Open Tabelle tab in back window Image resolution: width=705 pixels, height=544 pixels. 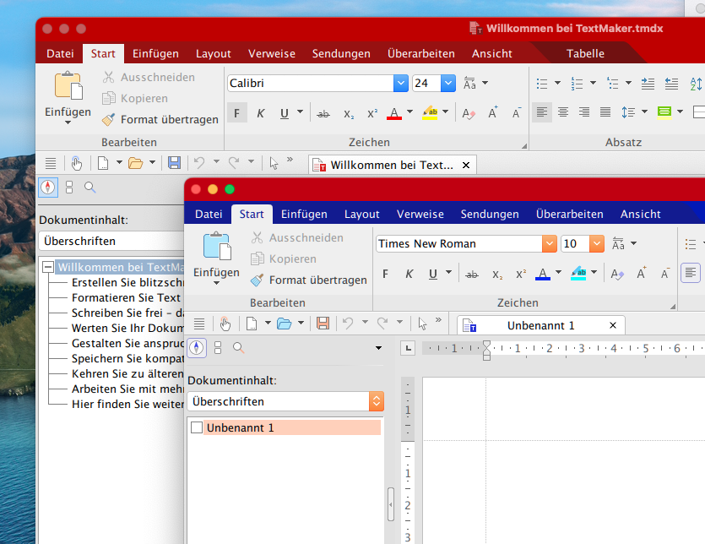coord(585,53)
